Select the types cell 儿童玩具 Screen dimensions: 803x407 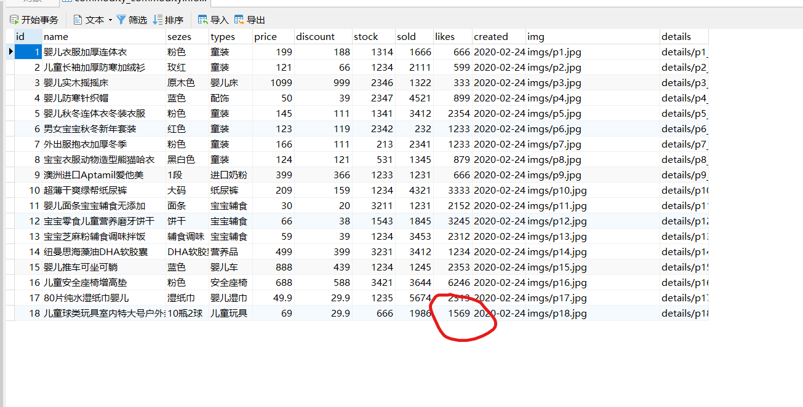(230, 314)
